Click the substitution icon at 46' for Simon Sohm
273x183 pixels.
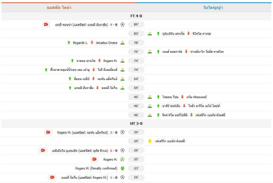(x=149, y=97)
